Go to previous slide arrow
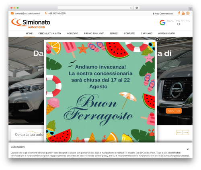This screenshot has height=170, width=201. point(179,133)
